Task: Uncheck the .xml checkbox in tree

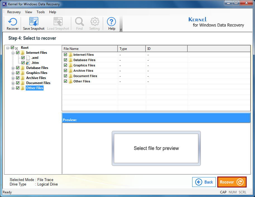Action: tap(23, 58)
